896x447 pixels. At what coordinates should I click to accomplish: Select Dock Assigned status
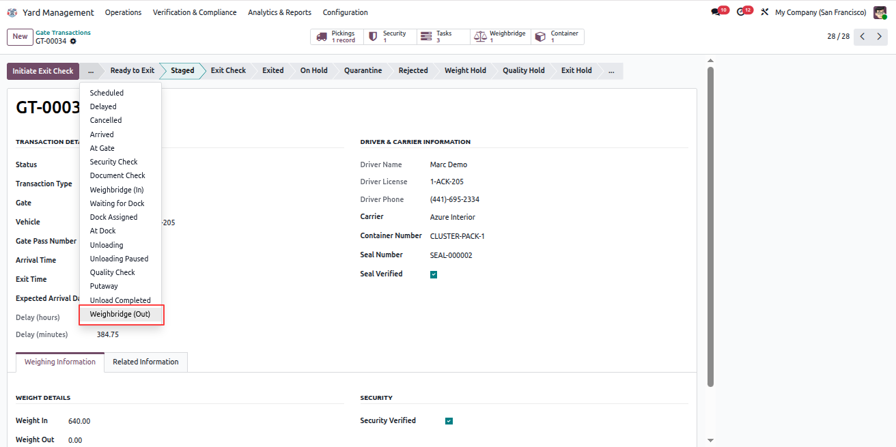(x=120, y=217)
